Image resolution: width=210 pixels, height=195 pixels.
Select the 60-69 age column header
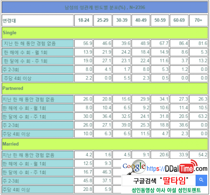tap(179, 21)
